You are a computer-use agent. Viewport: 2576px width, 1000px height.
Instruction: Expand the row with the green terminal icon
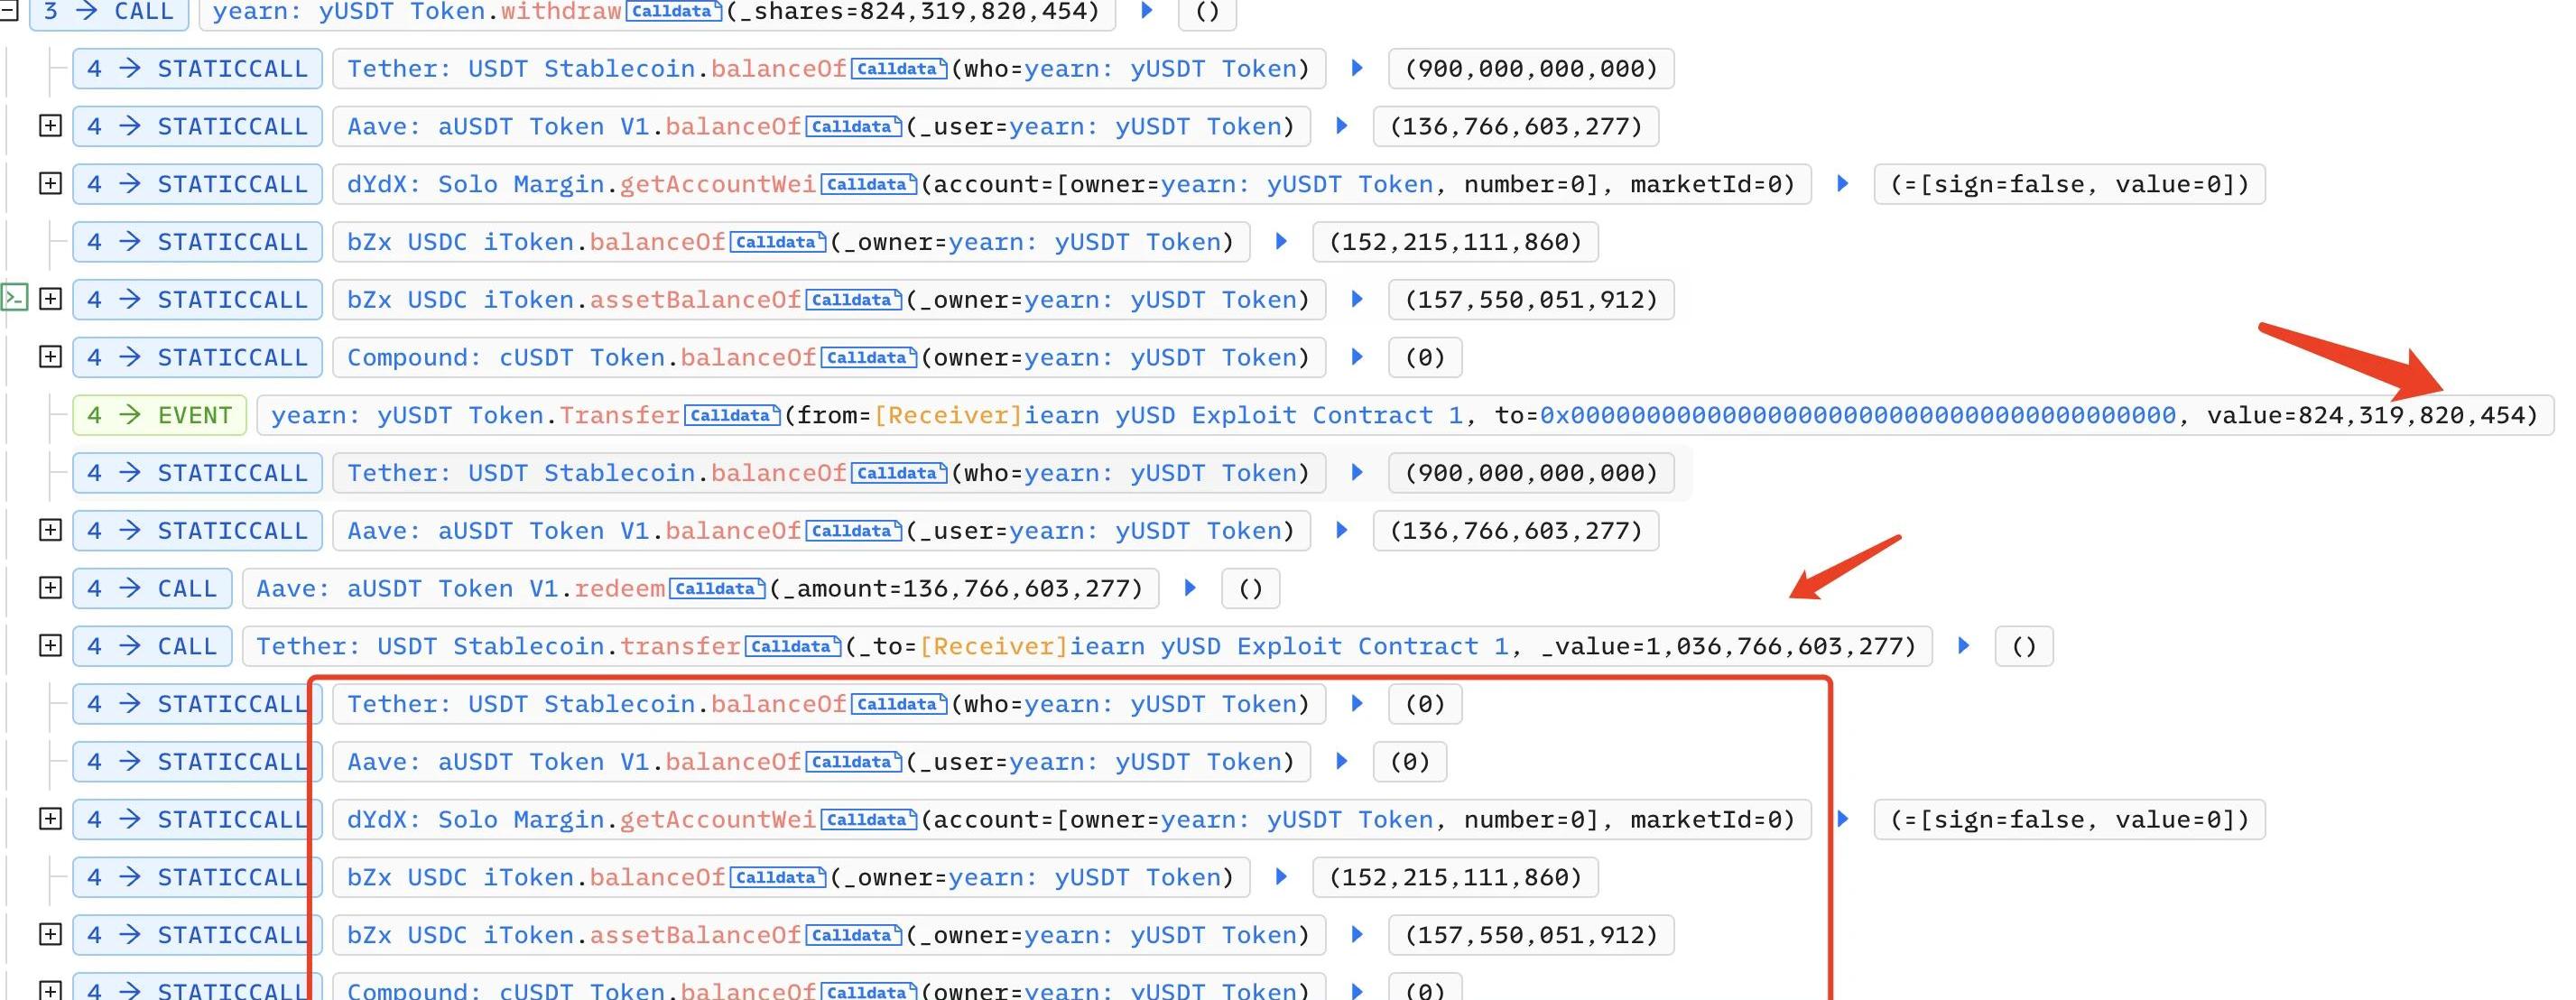point(50,299)
